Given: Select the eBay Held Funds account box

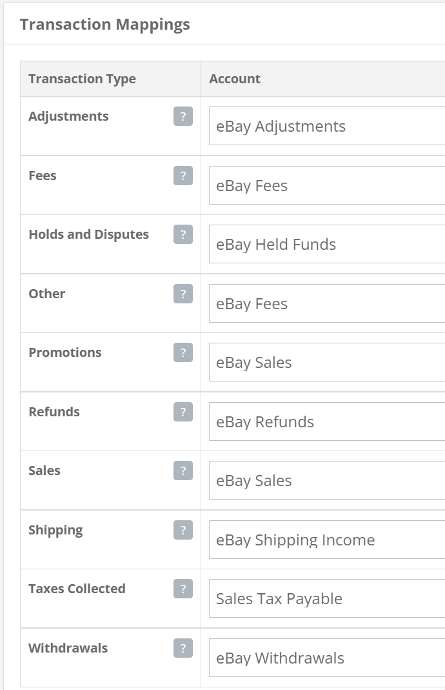Looking at the screenshot, I should click(327, 244).
